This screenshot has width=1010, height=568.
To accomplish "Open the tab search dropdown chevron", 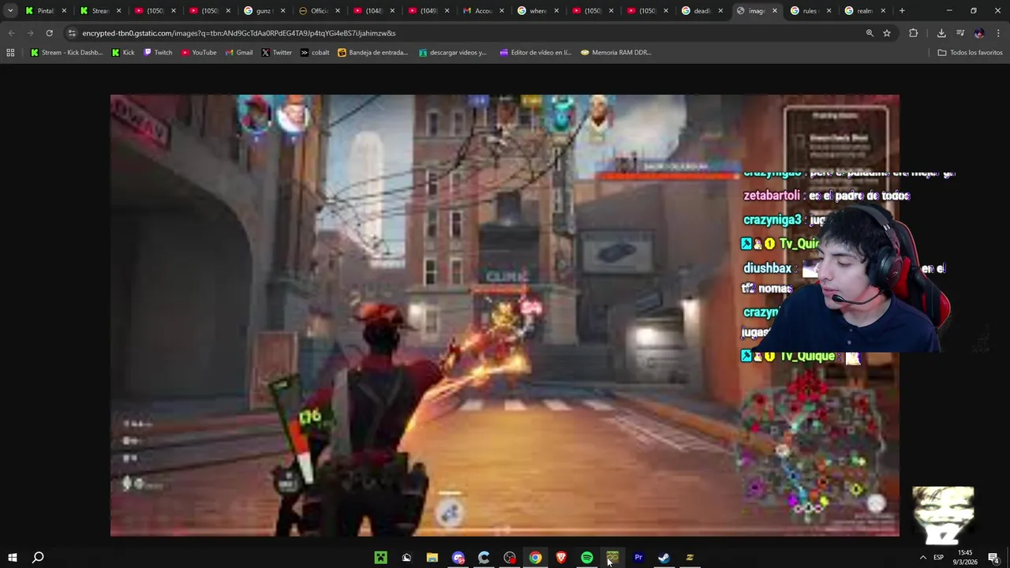I will point(10,11).
